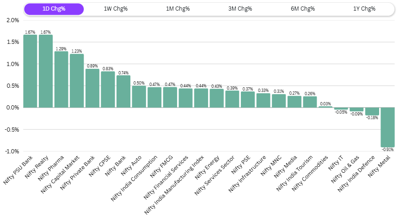The width and height of the screenshot is (399, 218).
Task: Select the 1D Chg% tab
Action: coord(54,9)
